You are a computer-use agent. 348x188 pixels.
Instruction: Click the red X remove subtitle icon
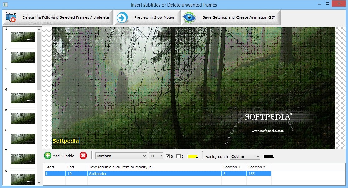coord(83,156)
